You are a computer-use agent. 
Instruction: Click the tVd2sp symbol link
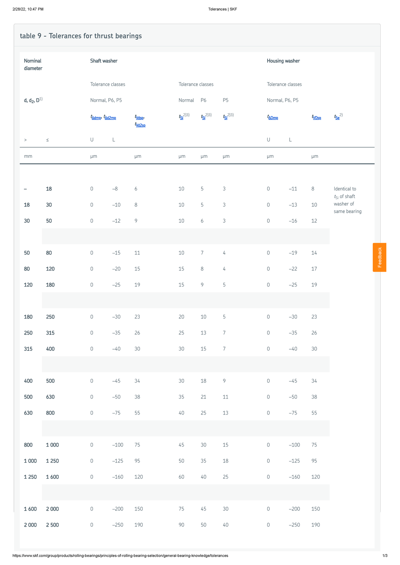(x=140, y=125)
